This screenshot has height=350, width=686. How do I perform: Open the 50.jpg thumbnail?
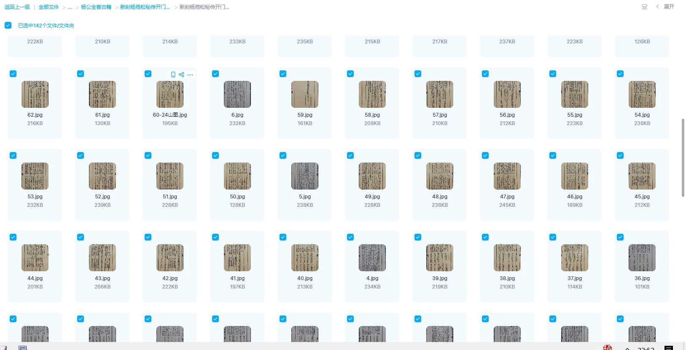tap(237, 176)
